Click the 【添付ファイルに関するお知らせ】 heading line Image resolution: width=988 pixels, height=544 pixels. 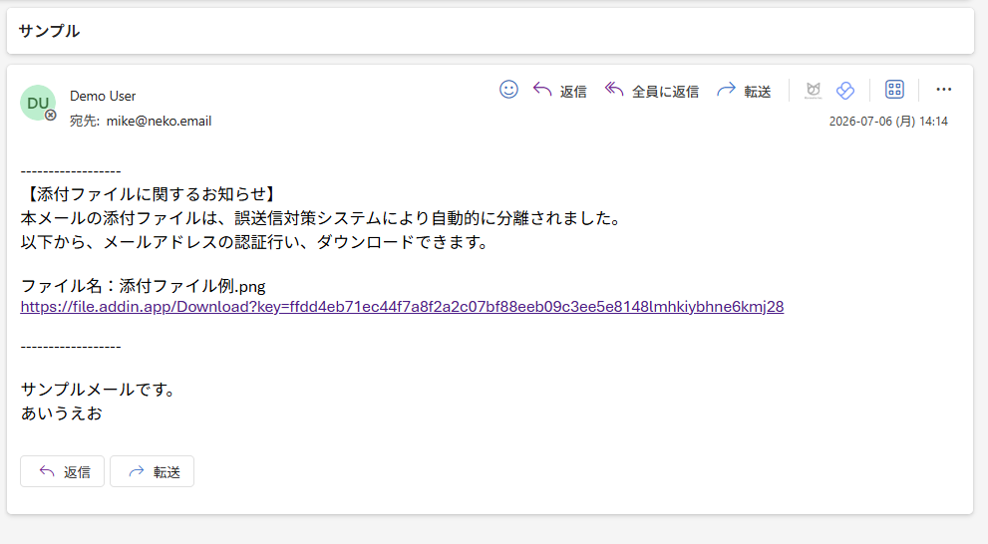coord(150,194)
